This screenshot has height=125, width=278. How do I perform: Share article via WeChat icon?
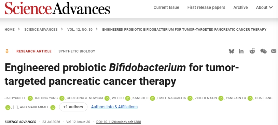click(x=263, y=51)
